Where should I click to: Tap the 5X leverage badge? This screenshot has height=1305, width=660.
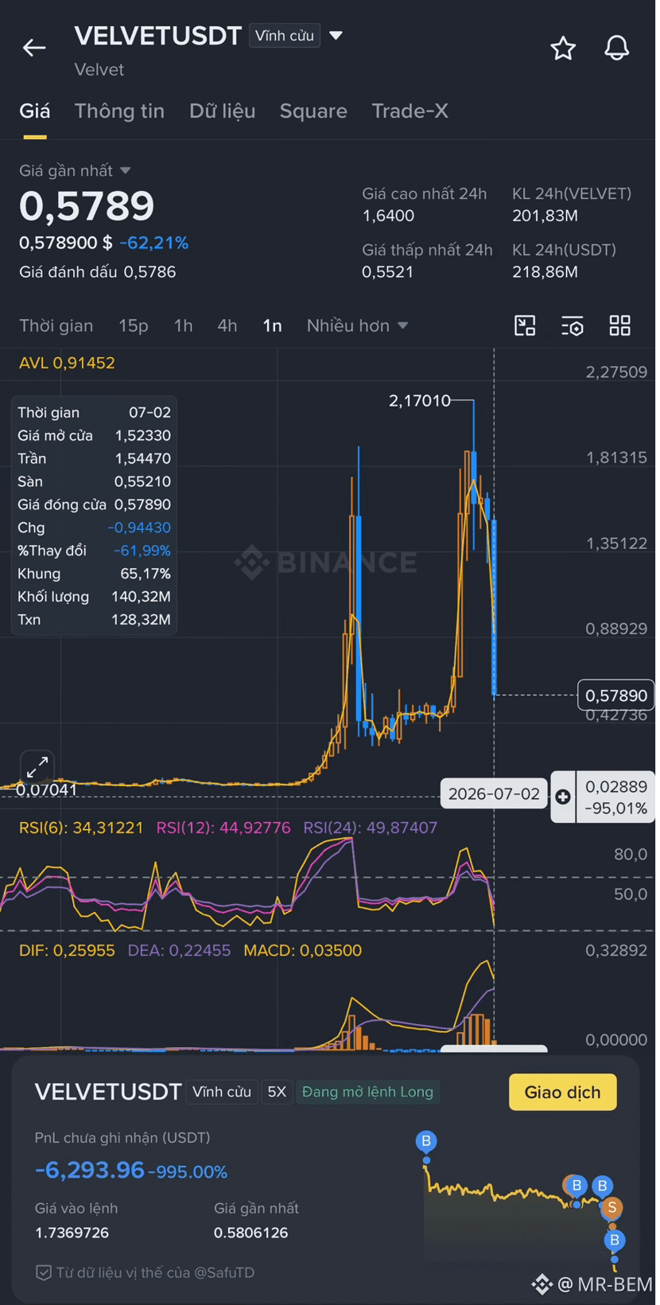click(277, 1092)
